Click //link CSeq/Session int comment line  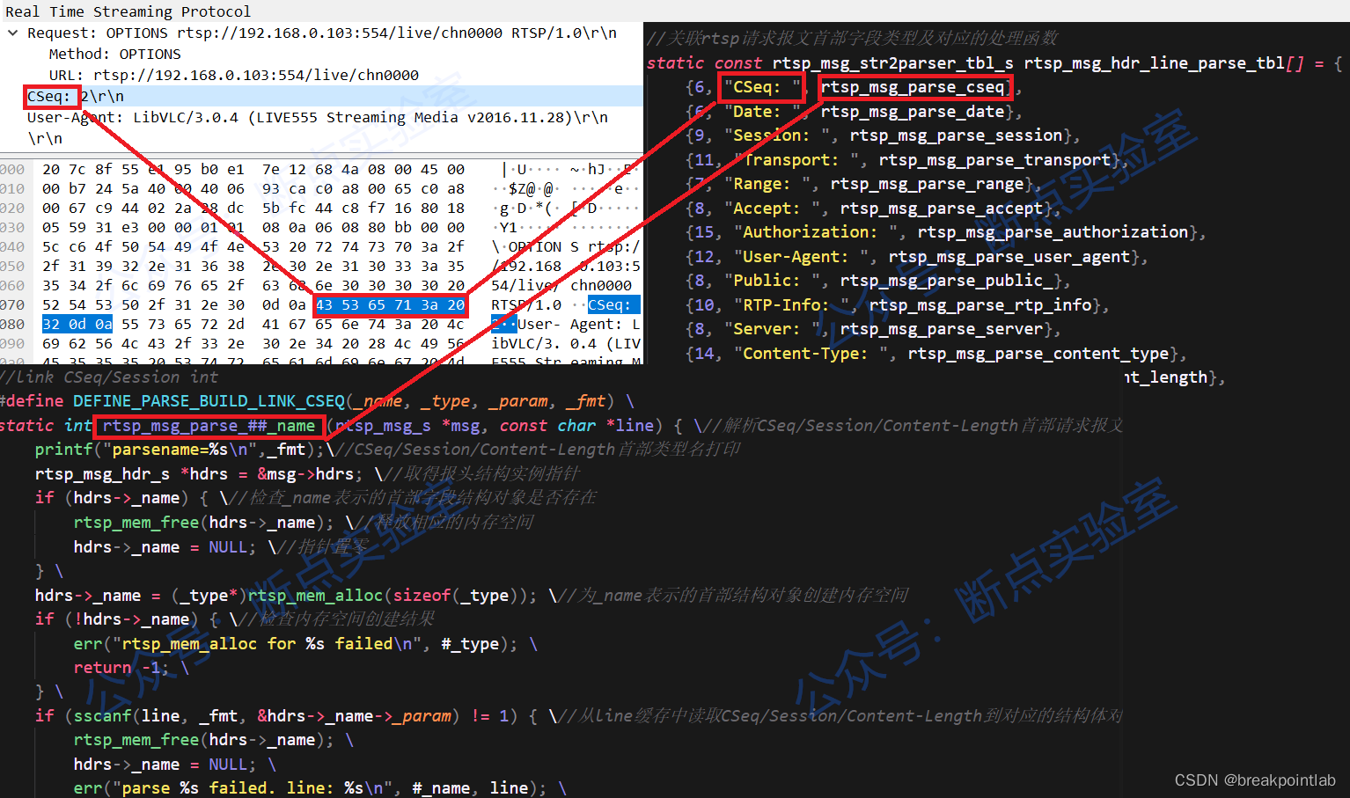(109, 377)
